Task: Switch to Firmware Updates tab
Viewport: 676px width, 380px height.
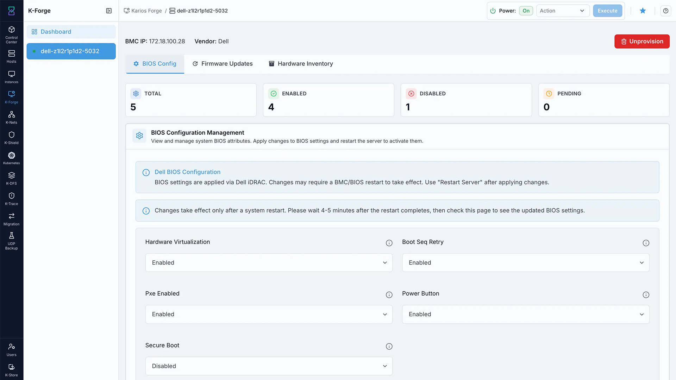Action: [x=223, y=64]
